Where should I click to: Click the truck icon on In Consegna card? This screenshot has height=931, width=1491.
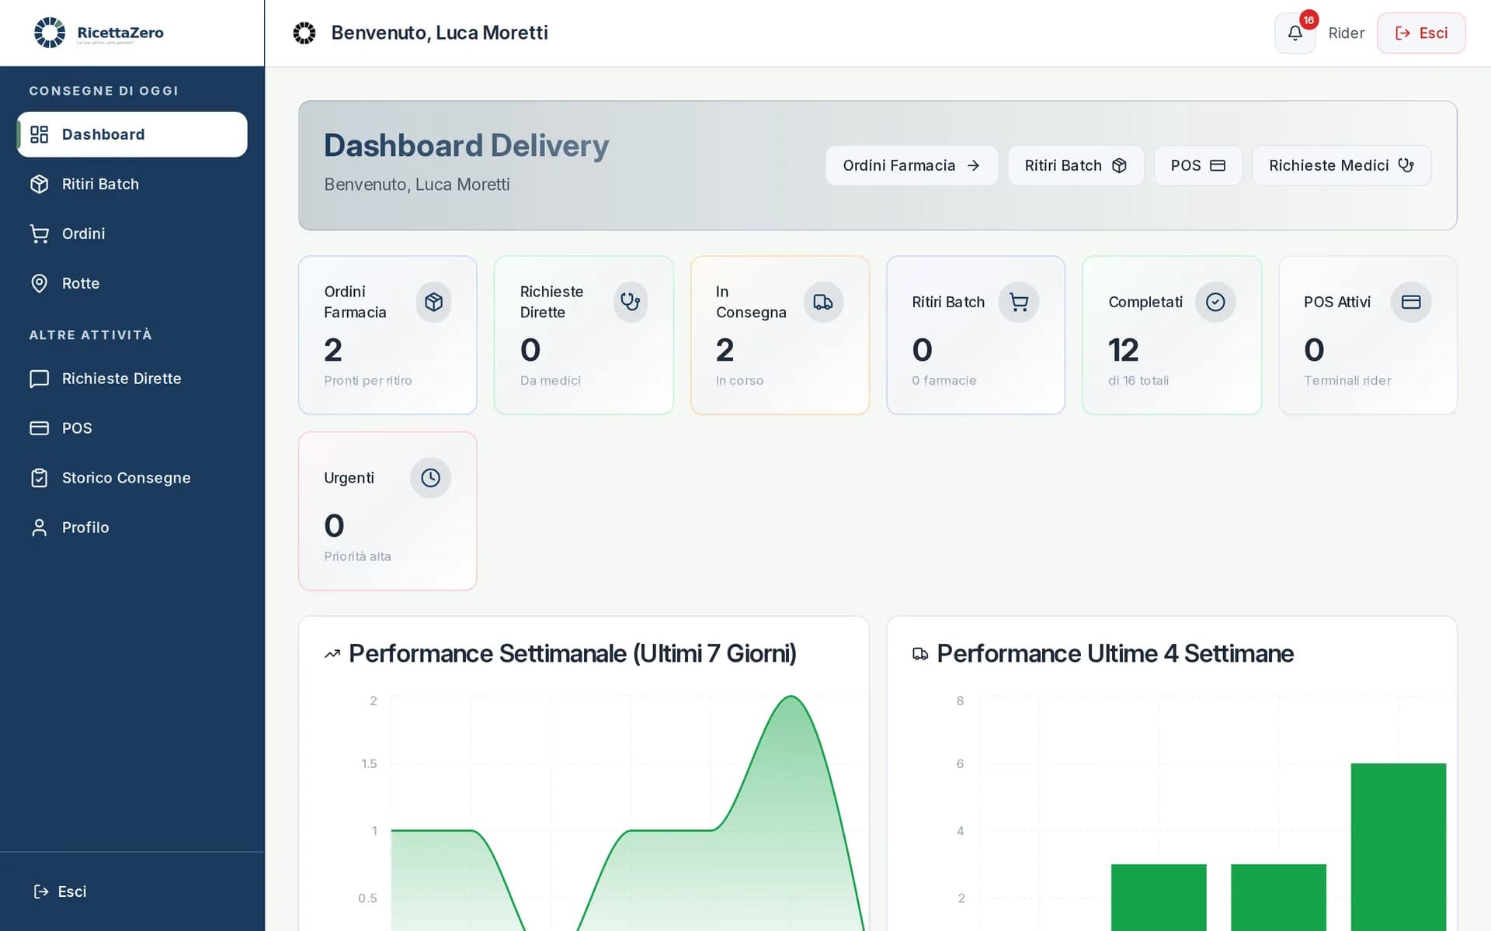coord(823,302)
